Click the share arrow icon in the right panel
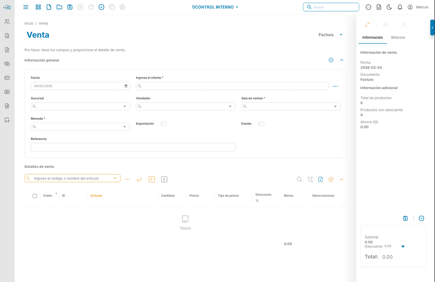Viewport: 435px width, 282px height. (x=385, y=25)
